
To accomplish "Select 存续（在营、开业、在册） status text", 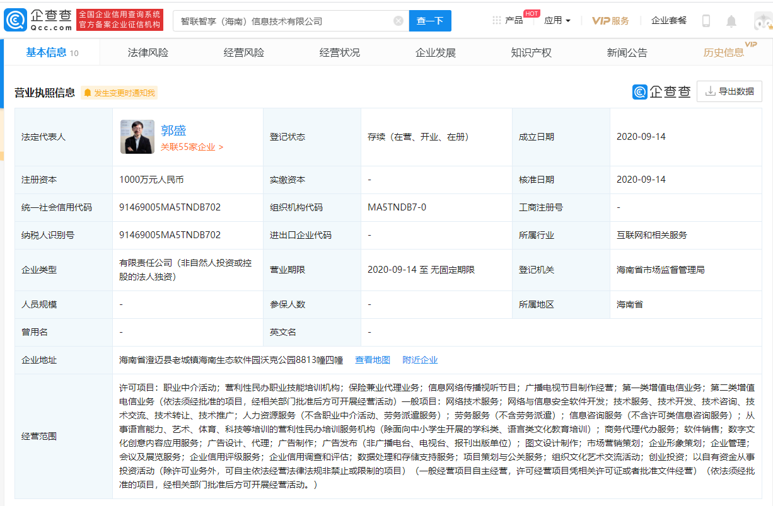I will click(418, 137).
